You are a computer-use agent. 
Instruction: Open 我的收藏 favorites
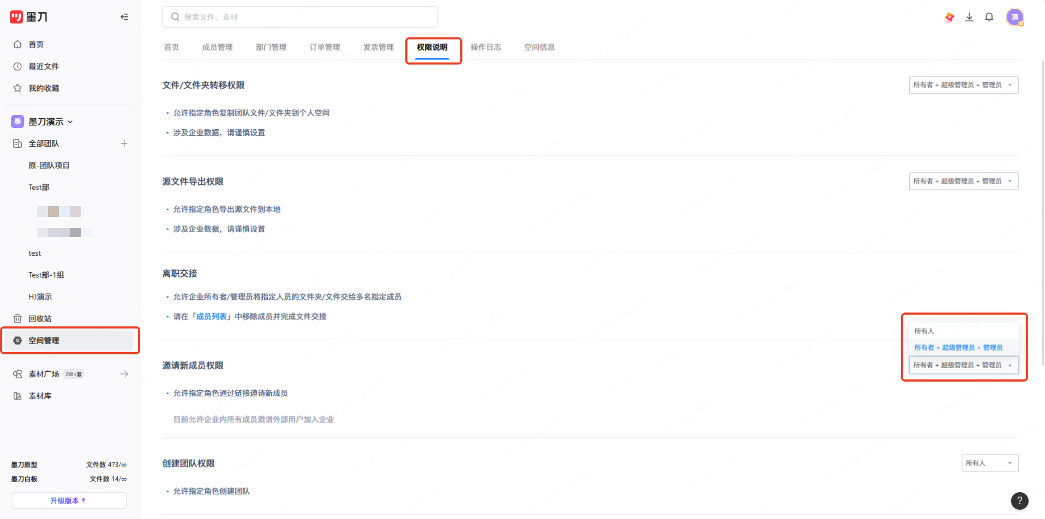pos(44,88)
